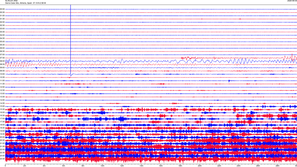The height and width of the screenshot is (167, 297).
Task: Click the 26m tick on the bottom axis
Action: click(x=258, y=166)
